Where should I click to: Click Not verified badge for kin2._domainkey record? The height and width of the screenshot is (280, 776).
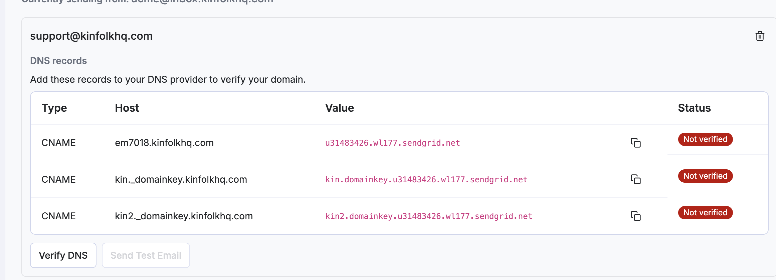coord(705,213)
